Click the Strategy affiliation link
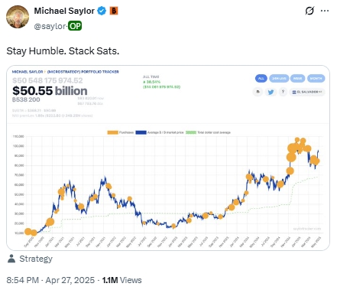The image size is (337, 290). coord(36,259)
